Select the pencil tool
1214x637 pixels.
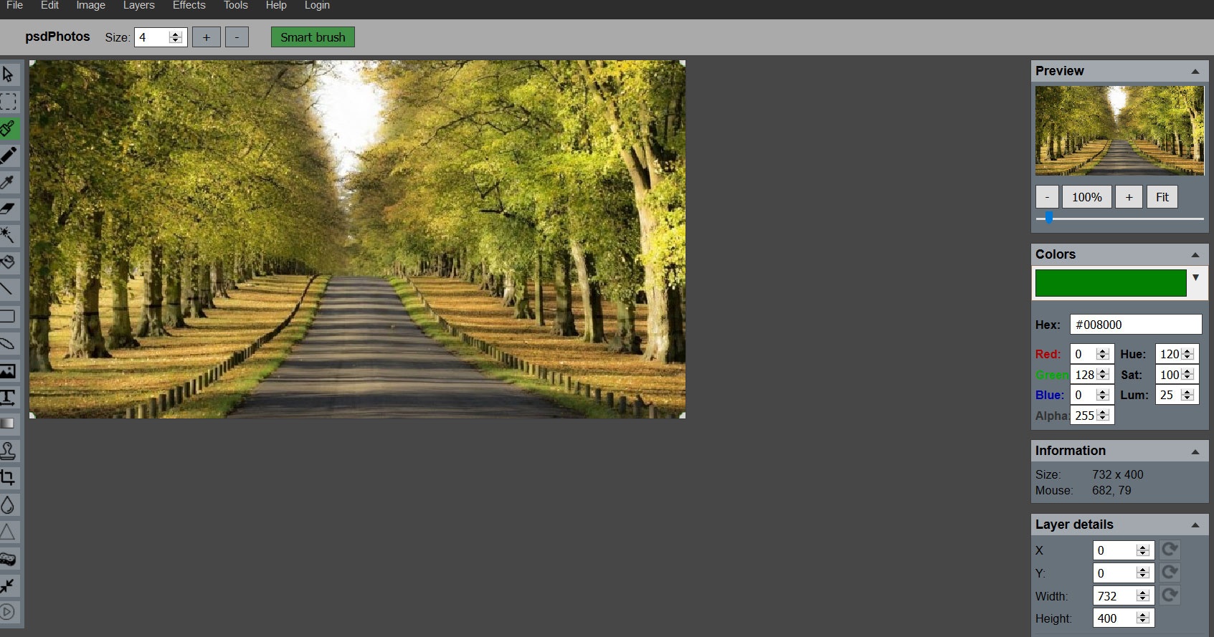9,155
